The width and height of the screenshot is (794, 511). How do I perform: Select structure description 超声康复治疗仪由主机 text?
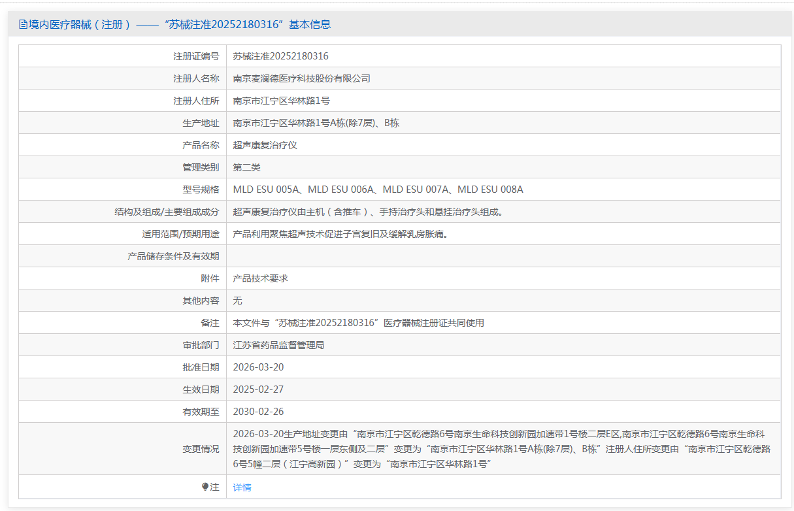tap(369, 212)
